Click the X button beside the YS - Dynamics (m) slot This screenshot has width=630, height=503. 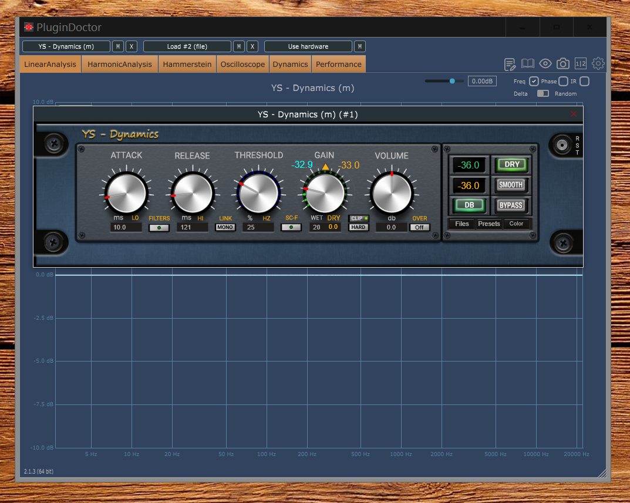[132, 46]
